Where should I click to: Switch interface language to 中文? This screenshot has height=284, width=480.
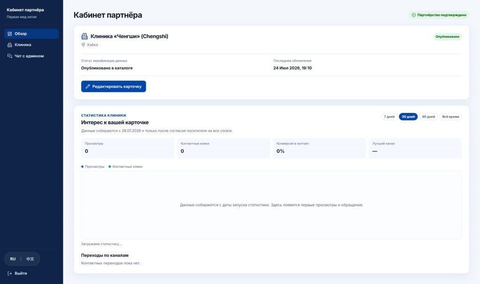pos(30,259)
